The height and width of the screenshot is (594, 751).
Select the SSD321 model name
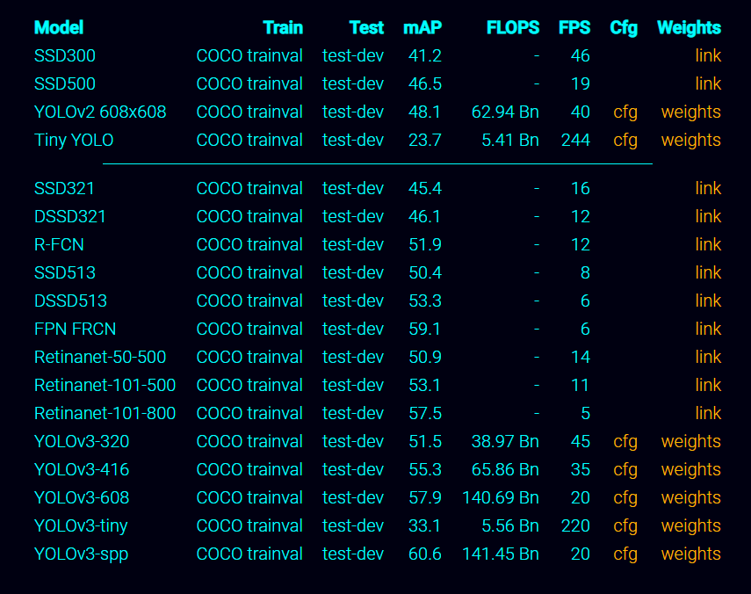64,188
